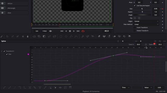
Task: Mute audio with the speaker icon
Action: (50, 31)
